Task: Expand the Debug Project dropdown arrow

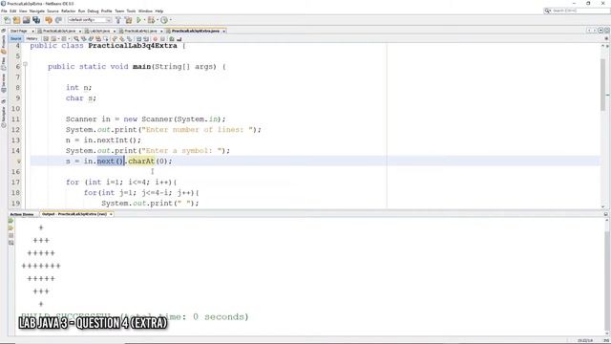Action: click(x=157, y=20)
